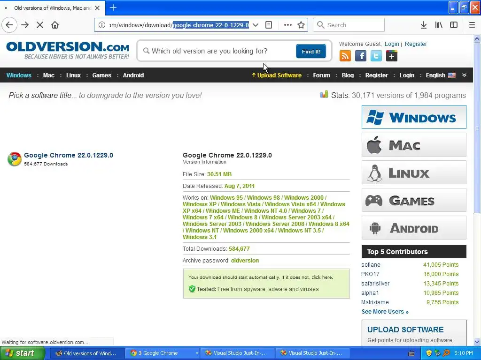This screenshot has width=481, height=360.
Task: Close the Old versions of Windows tab
Action: pyautogui.click(x=97, y=8)
